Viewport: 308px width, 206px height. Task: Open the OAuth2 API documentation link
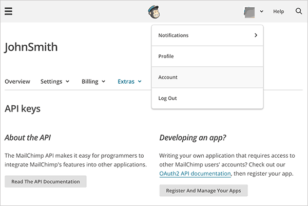[x=195, y=174]
